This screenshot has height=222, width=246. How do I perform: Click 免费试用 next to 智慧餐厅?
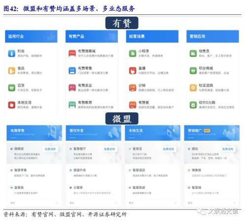tap(109, 149)
